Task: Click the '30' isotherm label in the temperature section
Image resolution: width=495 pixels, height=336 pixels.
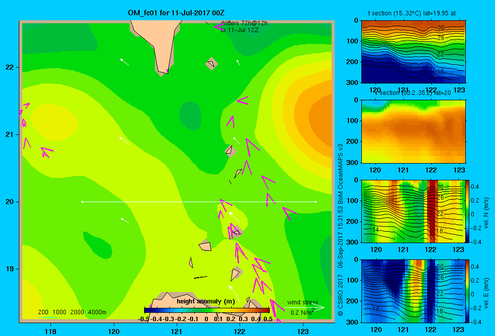Action: 441,27
